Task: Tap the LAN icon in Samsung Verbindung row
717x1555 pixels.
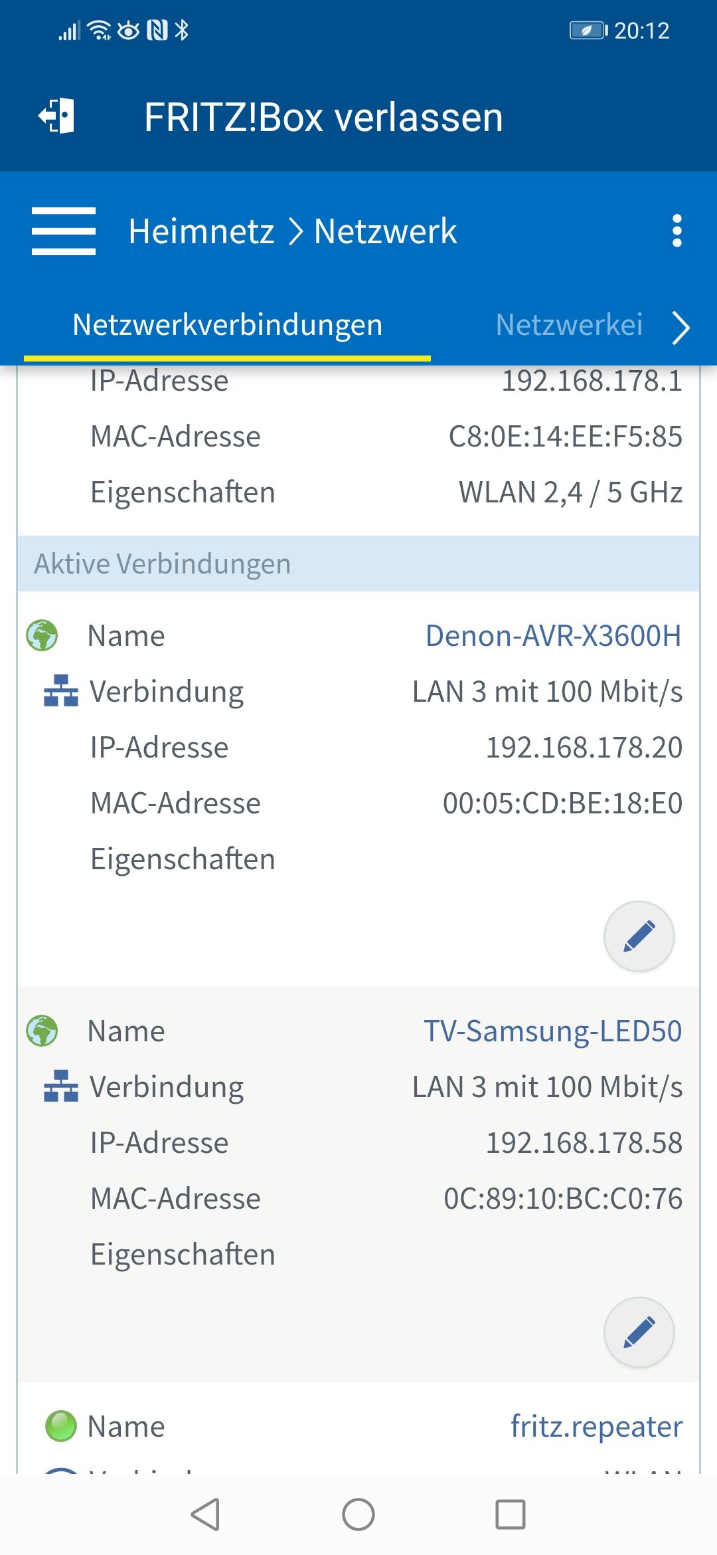Action: click(61, 1087)
